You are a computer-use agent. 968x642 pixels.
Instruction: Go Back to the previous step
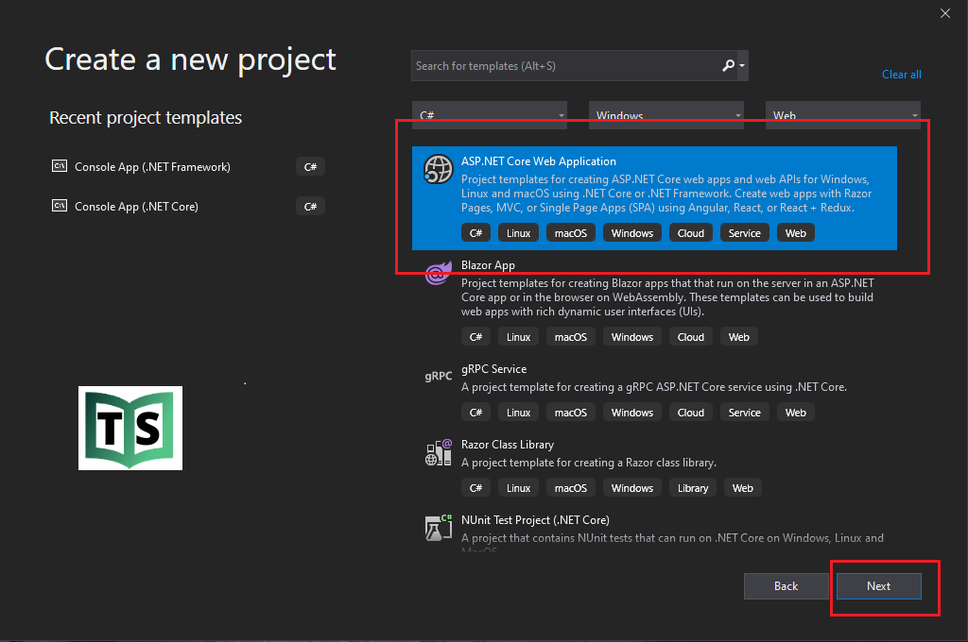786,586
